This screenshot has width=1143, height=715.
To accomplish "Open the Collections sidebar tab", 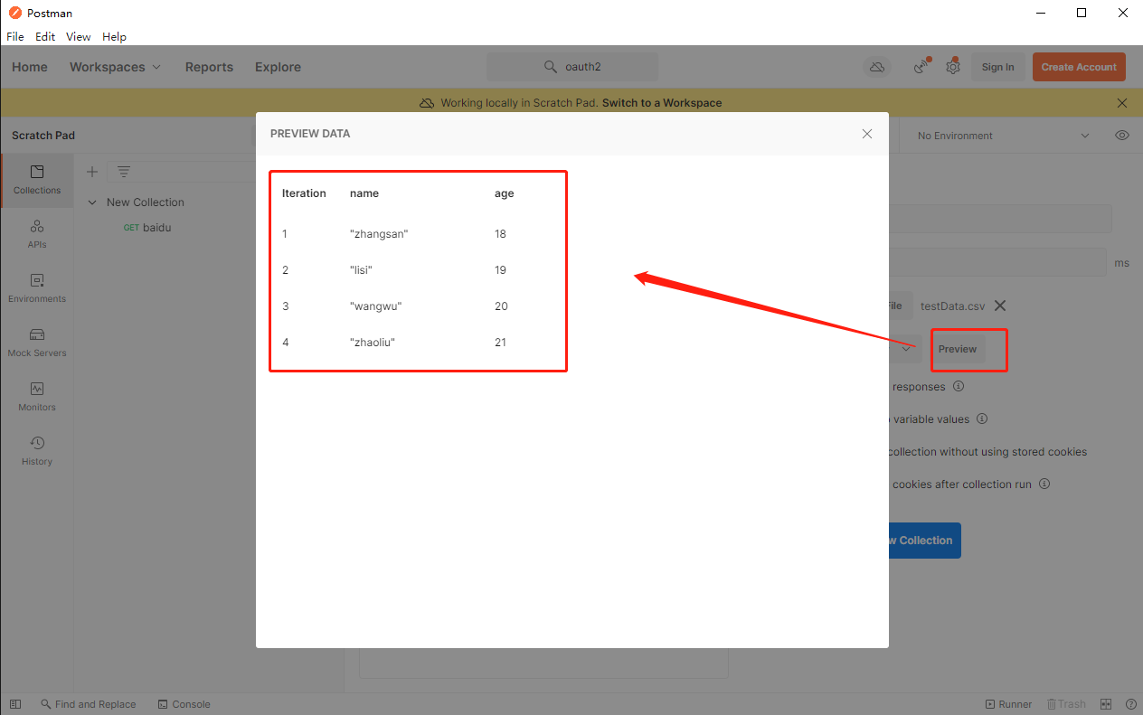I will [37, 180].
